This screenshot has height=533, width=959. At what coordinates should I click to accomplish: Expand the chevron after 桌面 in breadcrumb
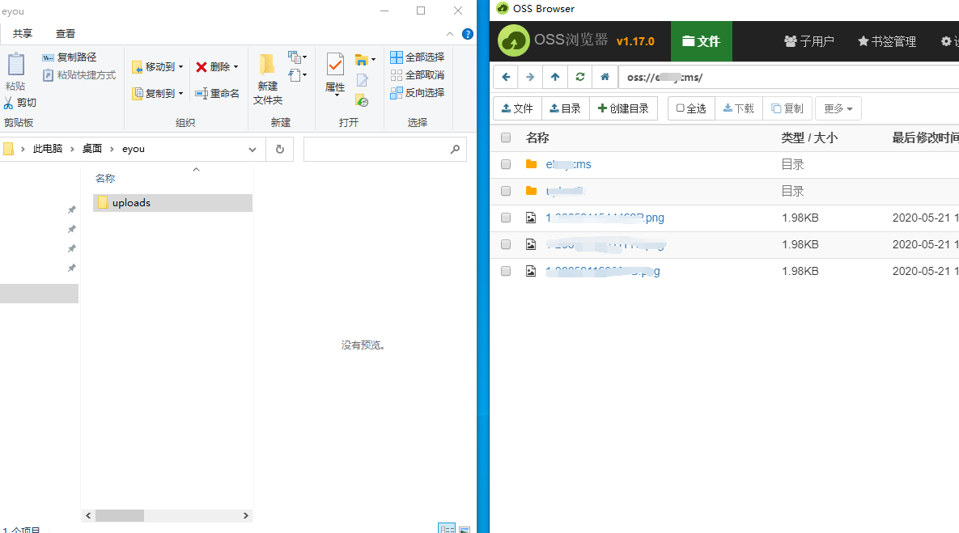[x=112, y=149]
